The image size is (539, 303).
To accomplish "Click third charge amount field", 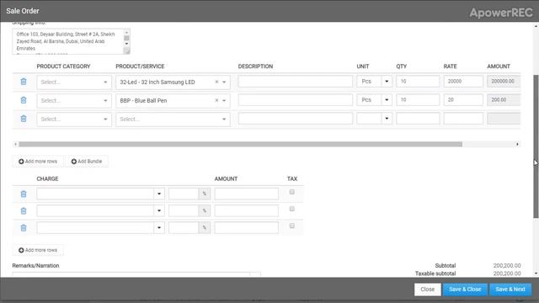I will pyautogui.click(x=247, y=227).
